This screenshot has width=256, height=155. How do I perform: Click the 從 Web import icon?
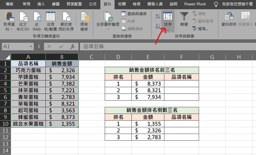coord(37,17)
